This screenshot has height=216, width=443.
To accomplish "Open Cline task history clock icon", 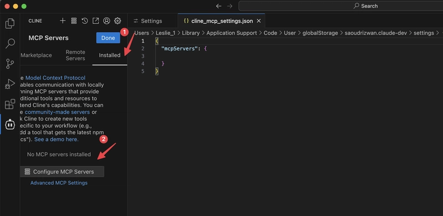I will coord(85,20).
